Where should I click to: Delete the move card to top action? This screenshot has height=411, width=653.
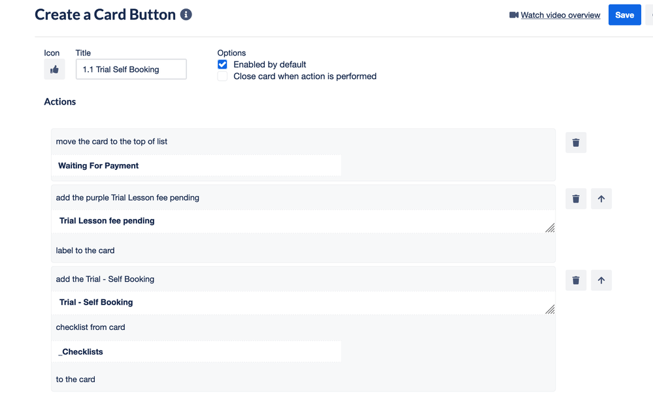(x=575, y=142)
